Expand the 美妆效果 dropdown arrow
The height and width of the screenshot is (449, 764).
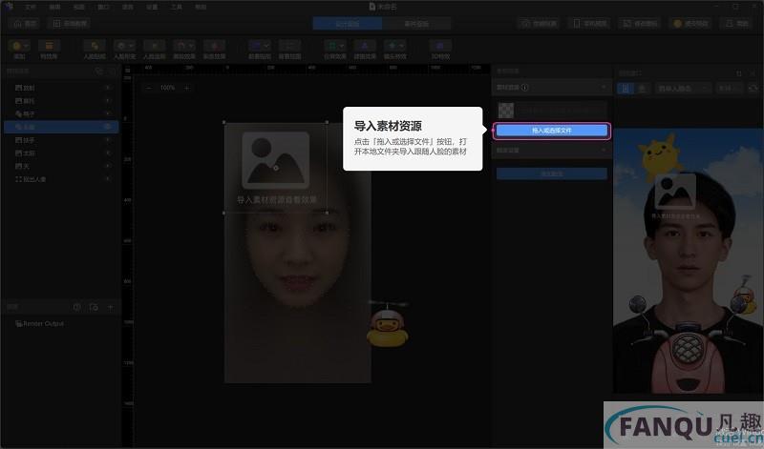(190, 46)
